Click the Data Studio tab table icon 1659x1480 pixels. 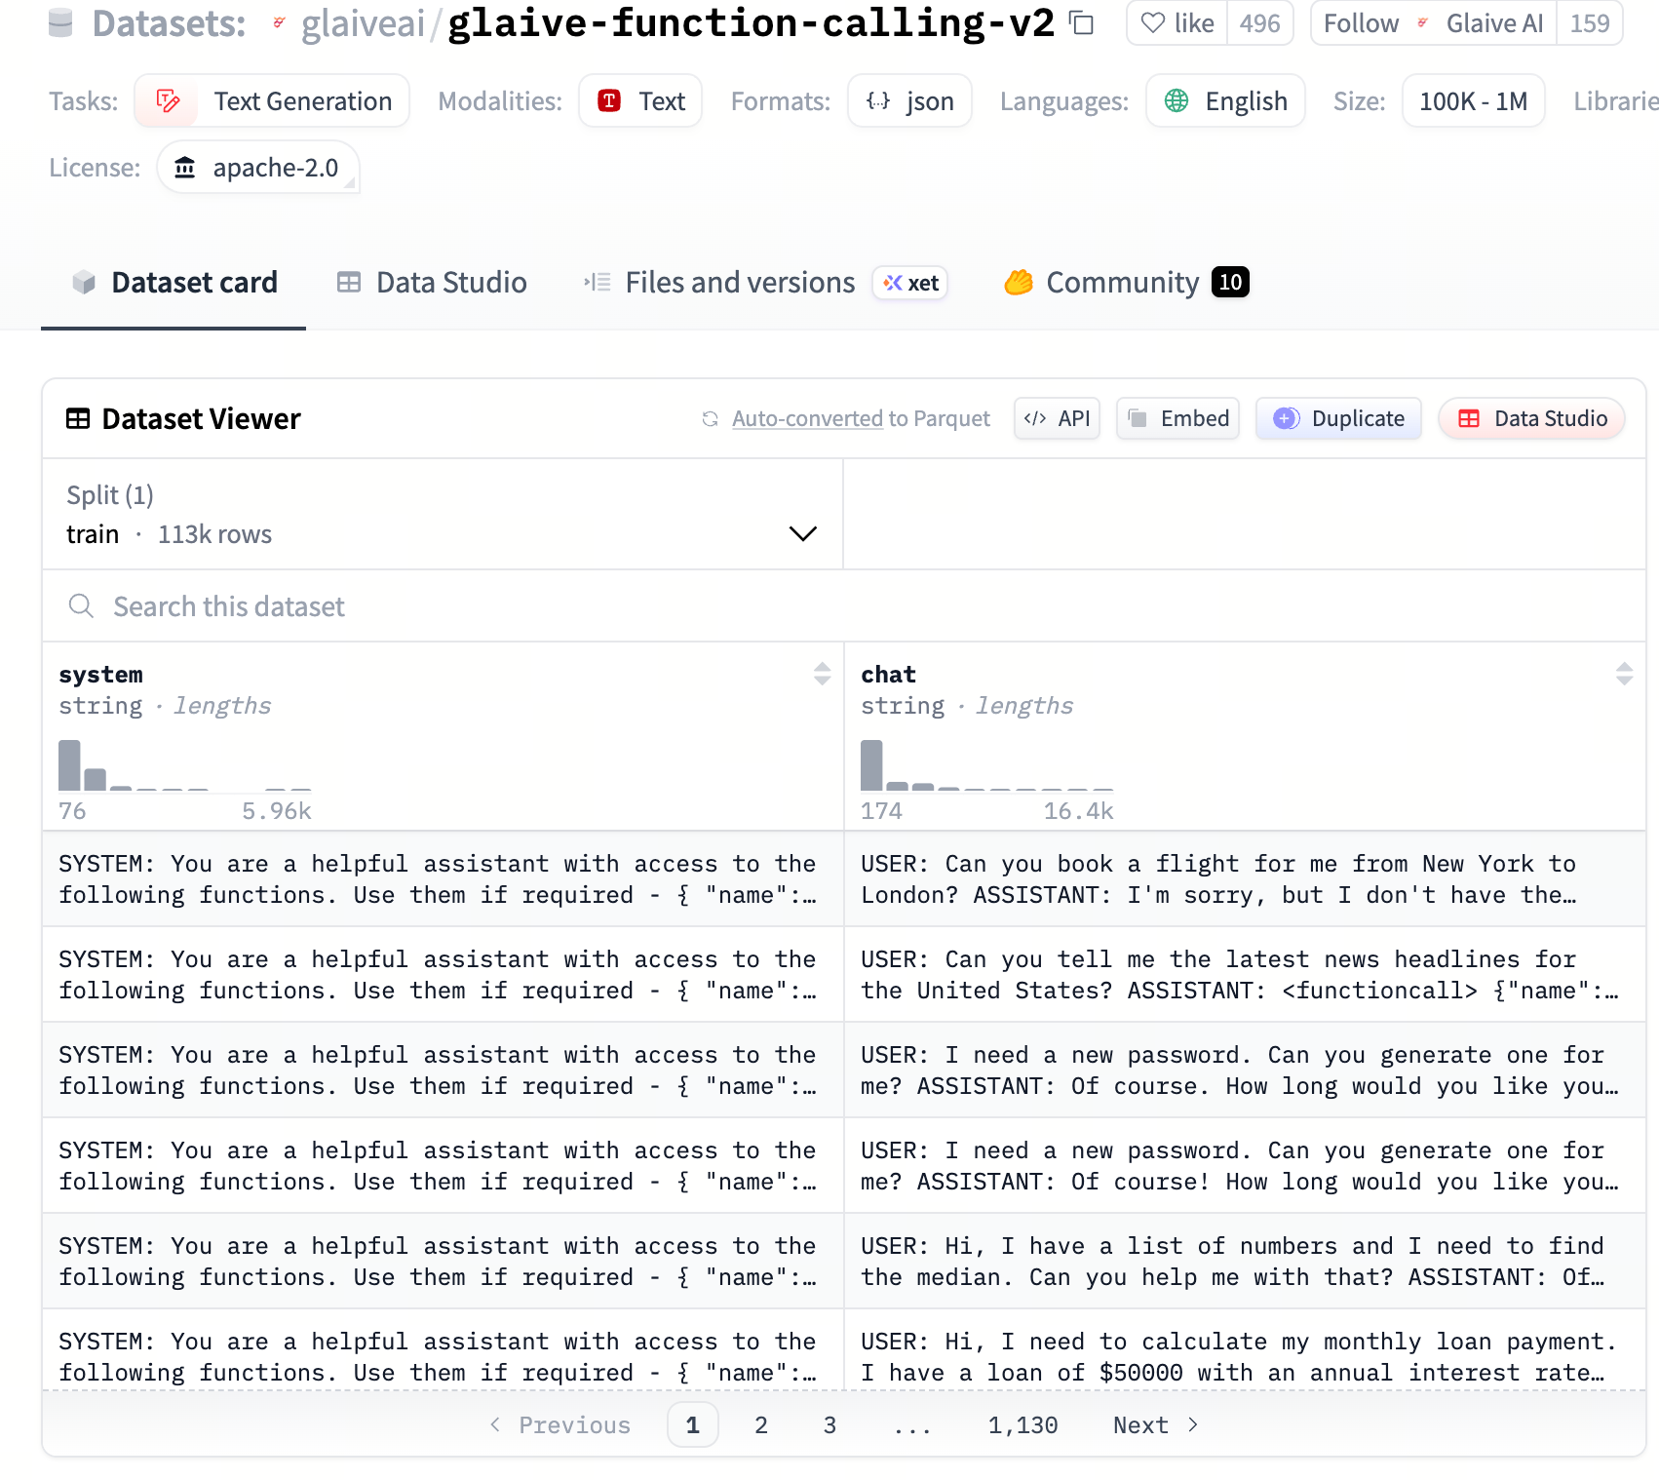[x=349, y=283]
